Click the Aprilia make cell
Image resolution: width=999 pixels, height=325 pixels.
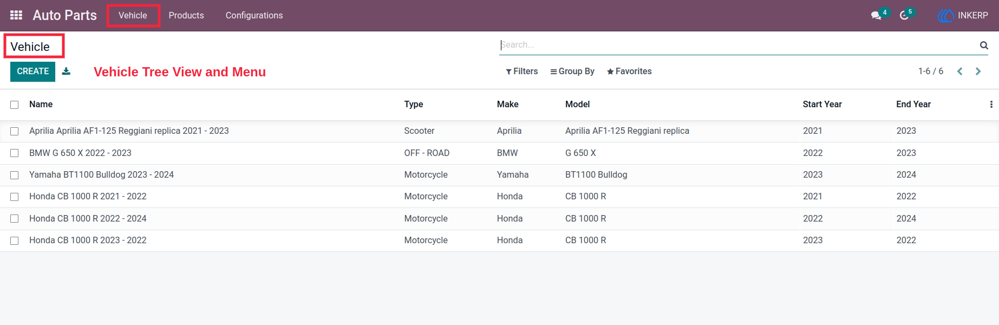click(x=510, y=131)
